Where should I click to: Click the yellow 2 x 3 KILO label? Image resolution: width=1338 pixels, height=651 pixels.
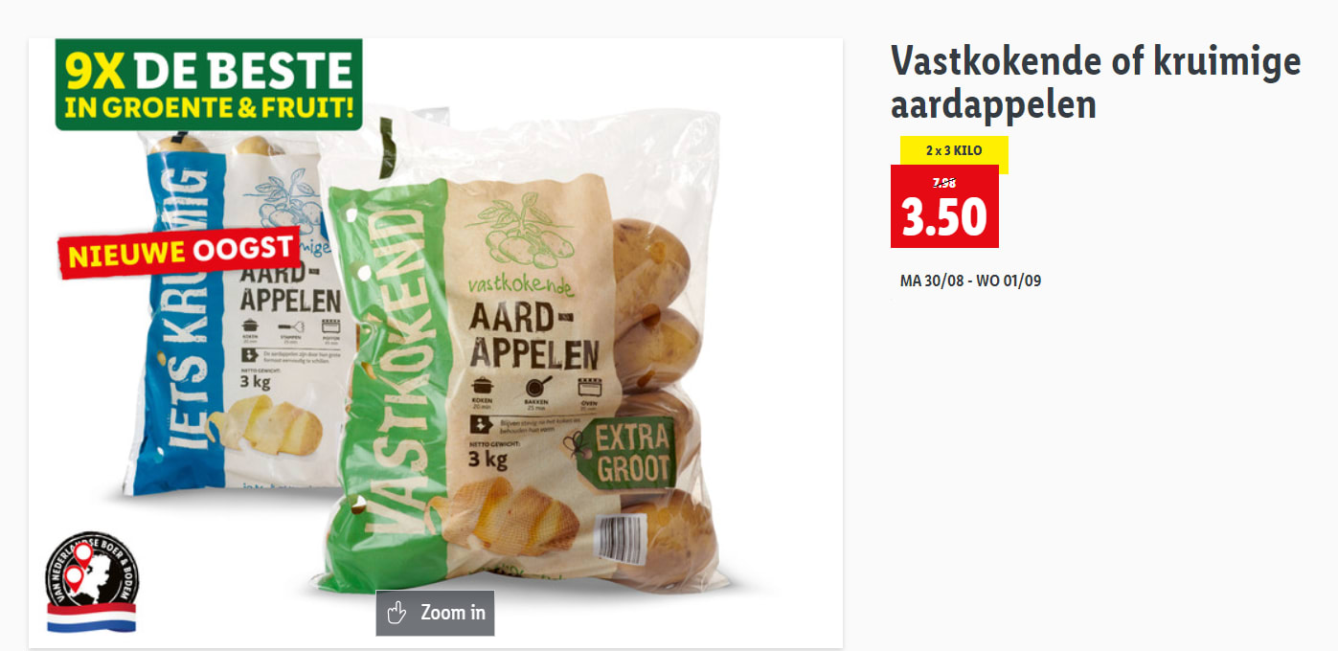pyautogui.click(x=954, y=151)
